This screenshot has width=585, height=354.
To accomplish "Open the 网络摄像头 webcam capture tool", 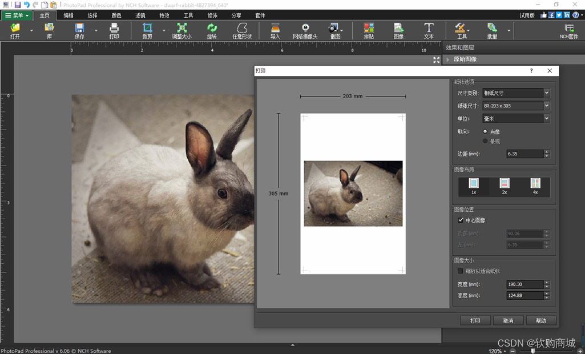I will [305, 30].
